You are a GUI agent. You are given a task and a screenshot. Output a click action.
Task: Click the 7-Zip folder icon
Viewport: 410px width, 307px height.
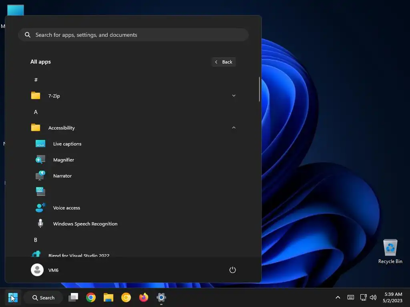pyautogui.click(x=36, y=96)
